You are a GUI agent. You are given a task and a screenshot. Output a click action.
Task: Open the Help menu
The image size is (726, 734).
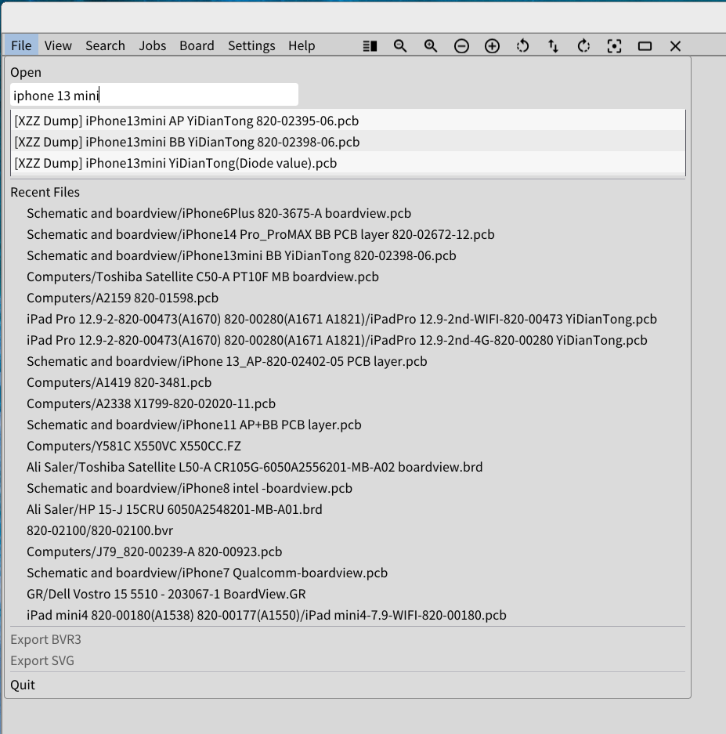pyautogui.click(x=302, y=45)
